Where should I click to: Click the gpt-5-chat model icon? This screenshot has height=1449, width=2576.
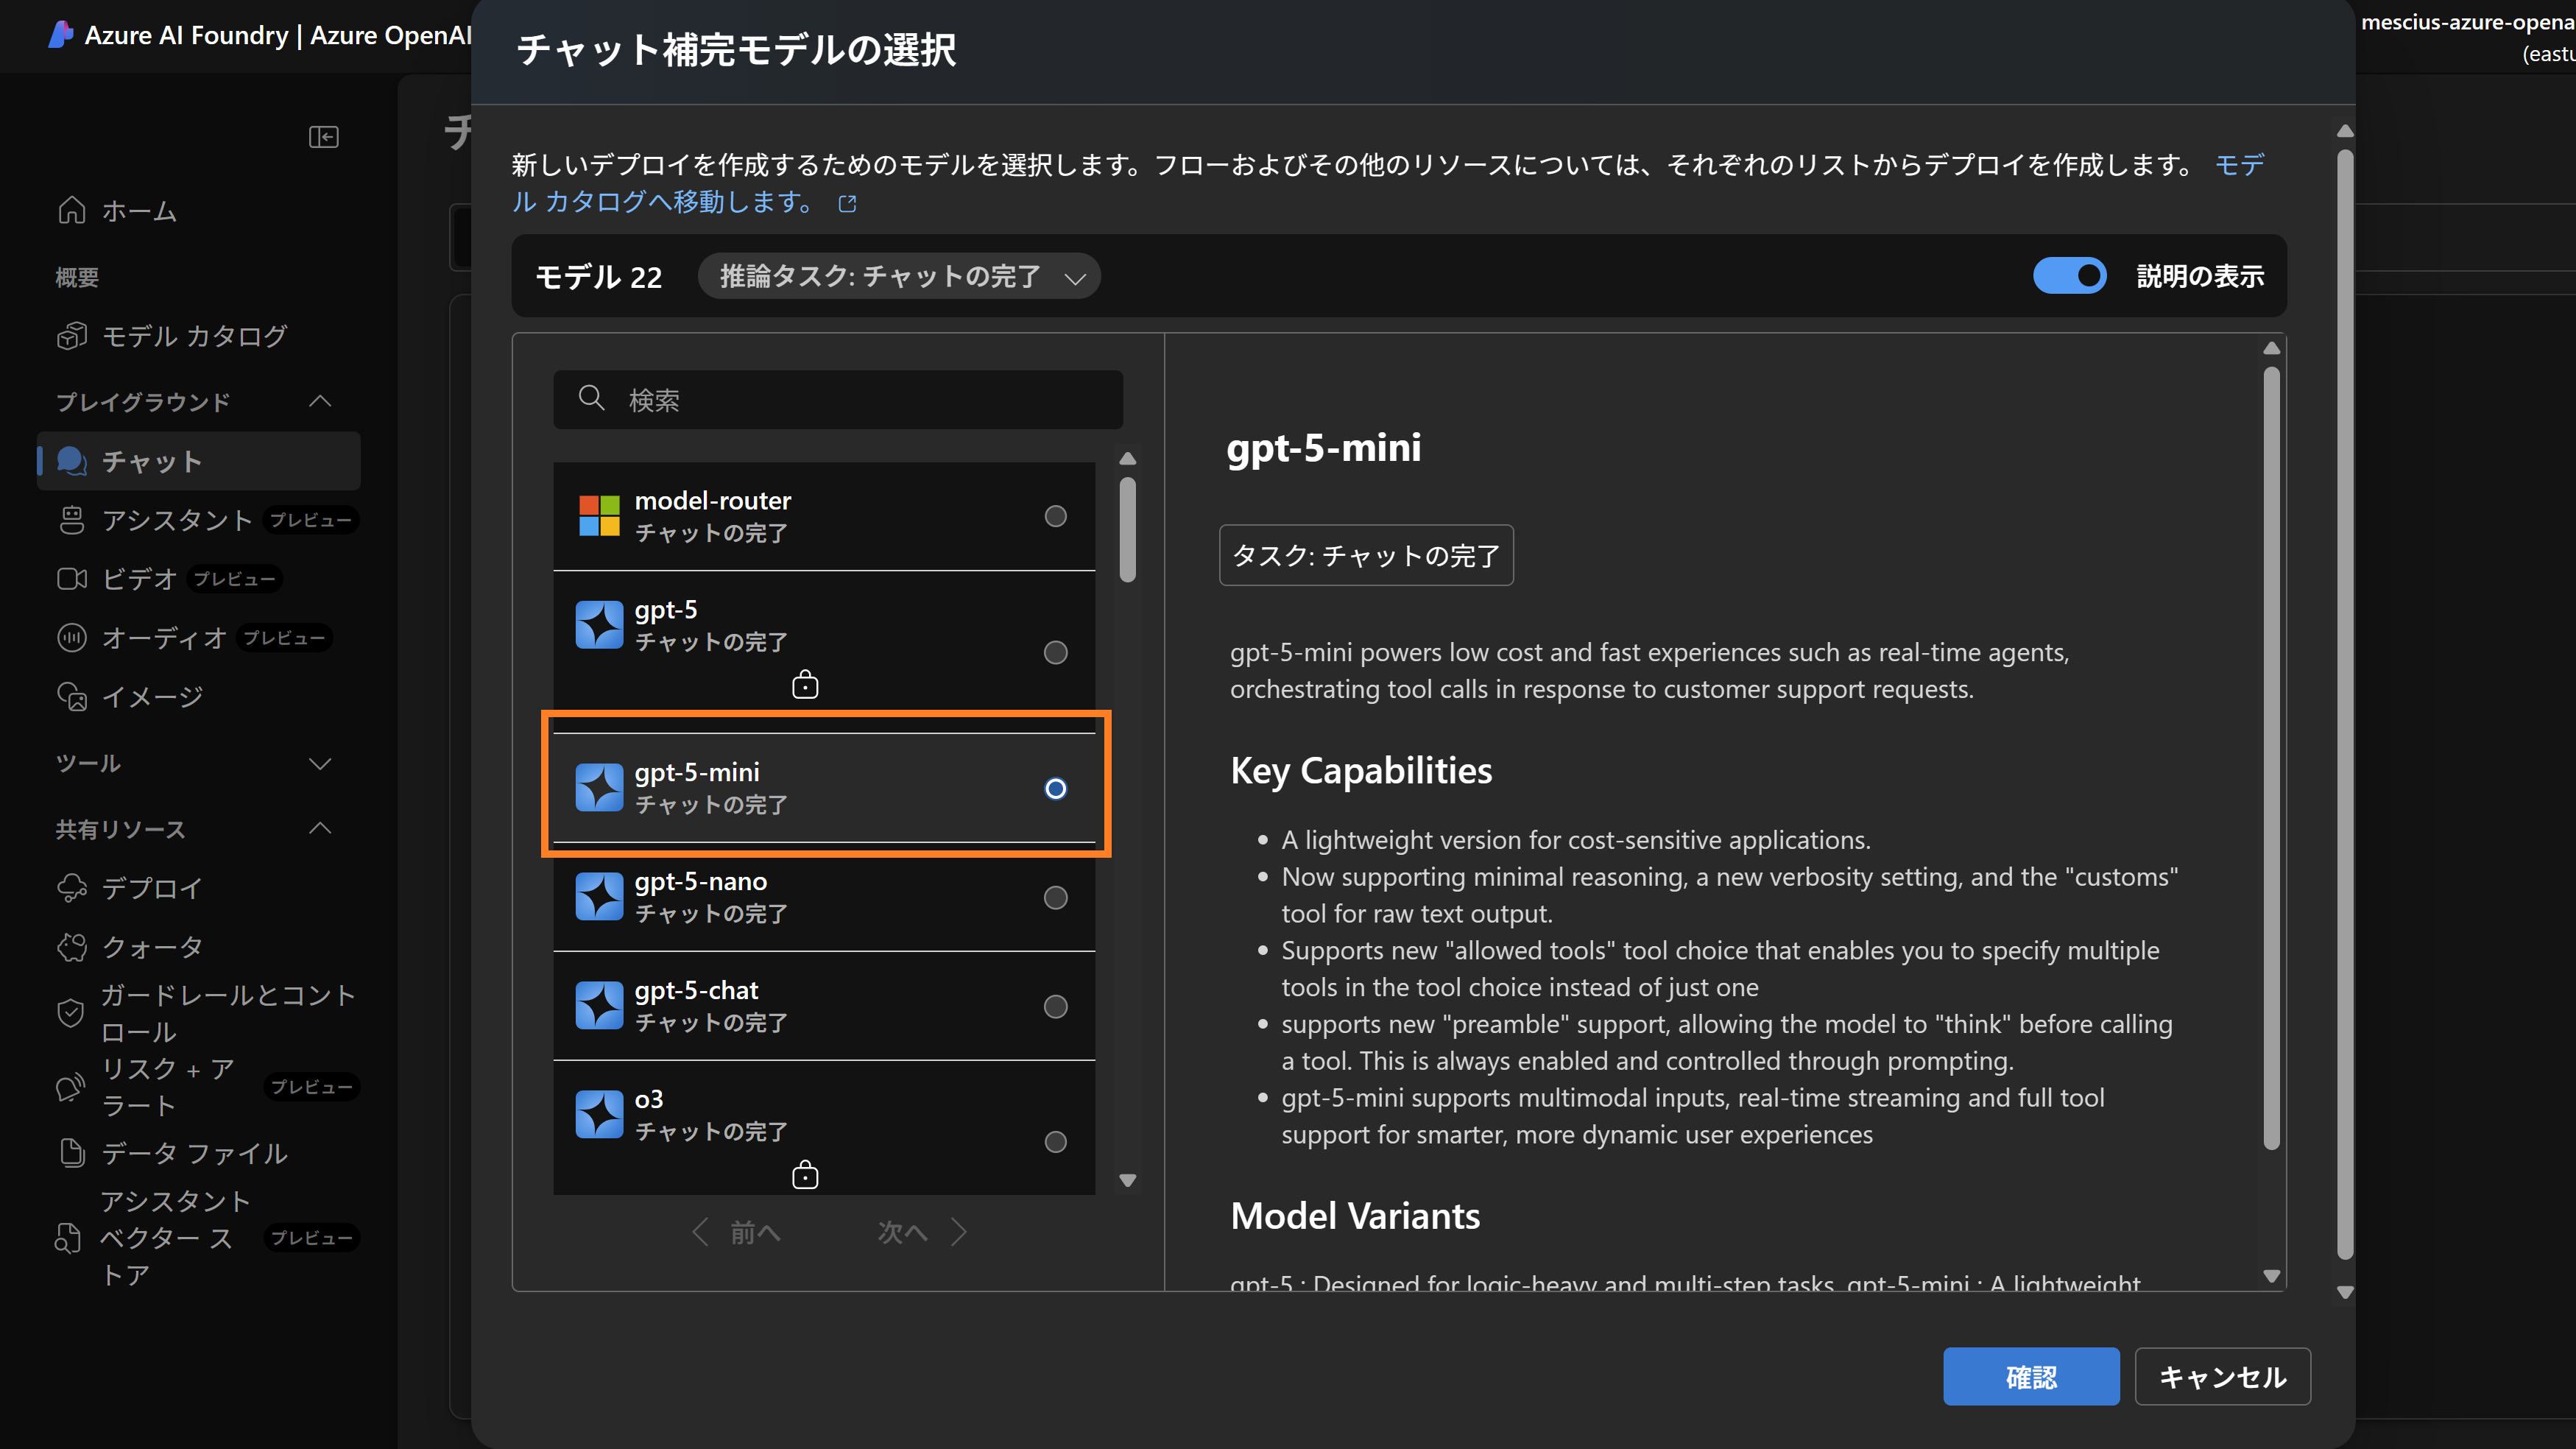[x=599, y=1006]
